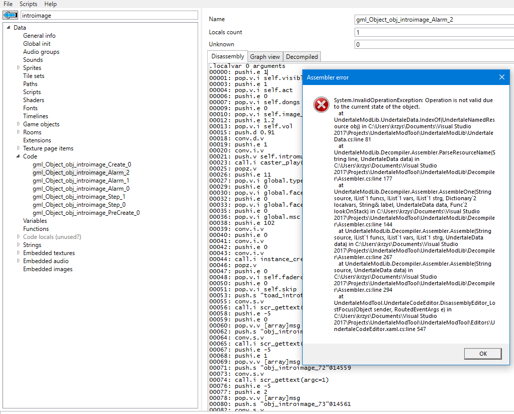Click the introimage search box

pos(108,15)
